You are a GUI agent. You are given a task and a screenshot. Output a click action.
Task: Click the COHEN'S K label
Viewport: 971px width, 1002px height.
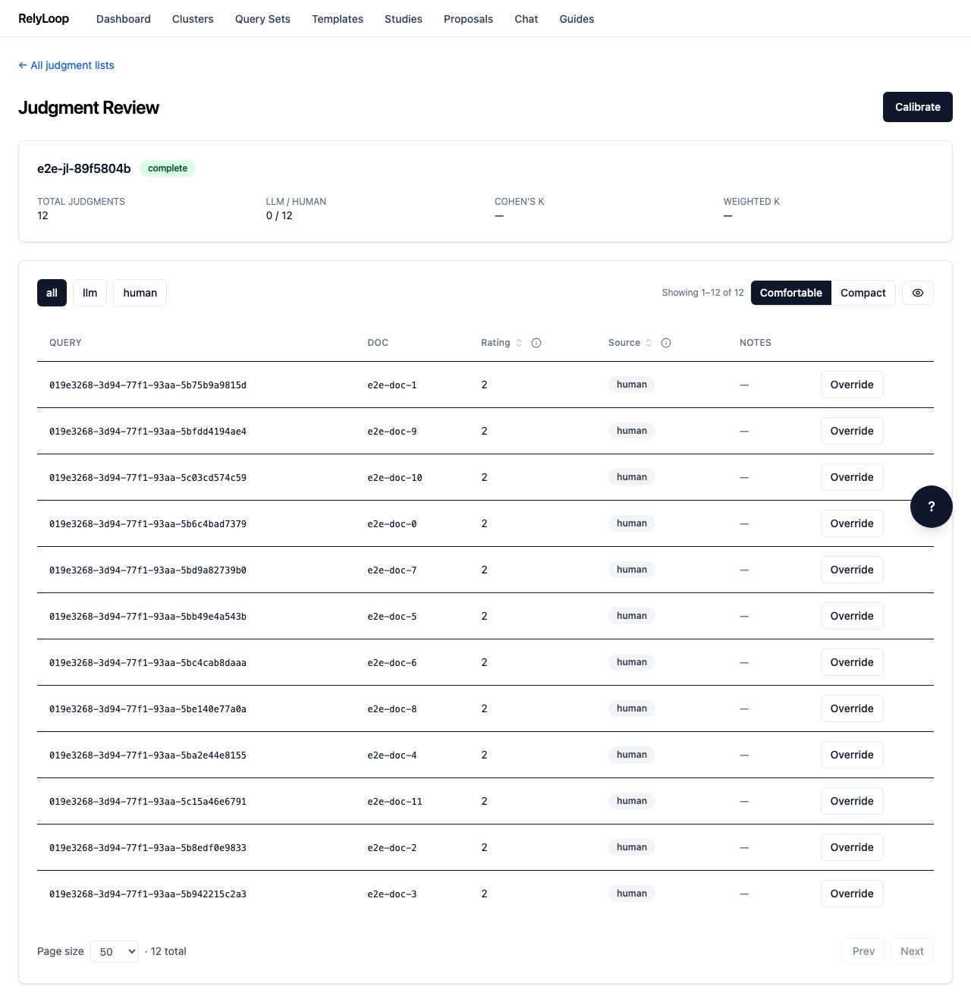point(520,202)
